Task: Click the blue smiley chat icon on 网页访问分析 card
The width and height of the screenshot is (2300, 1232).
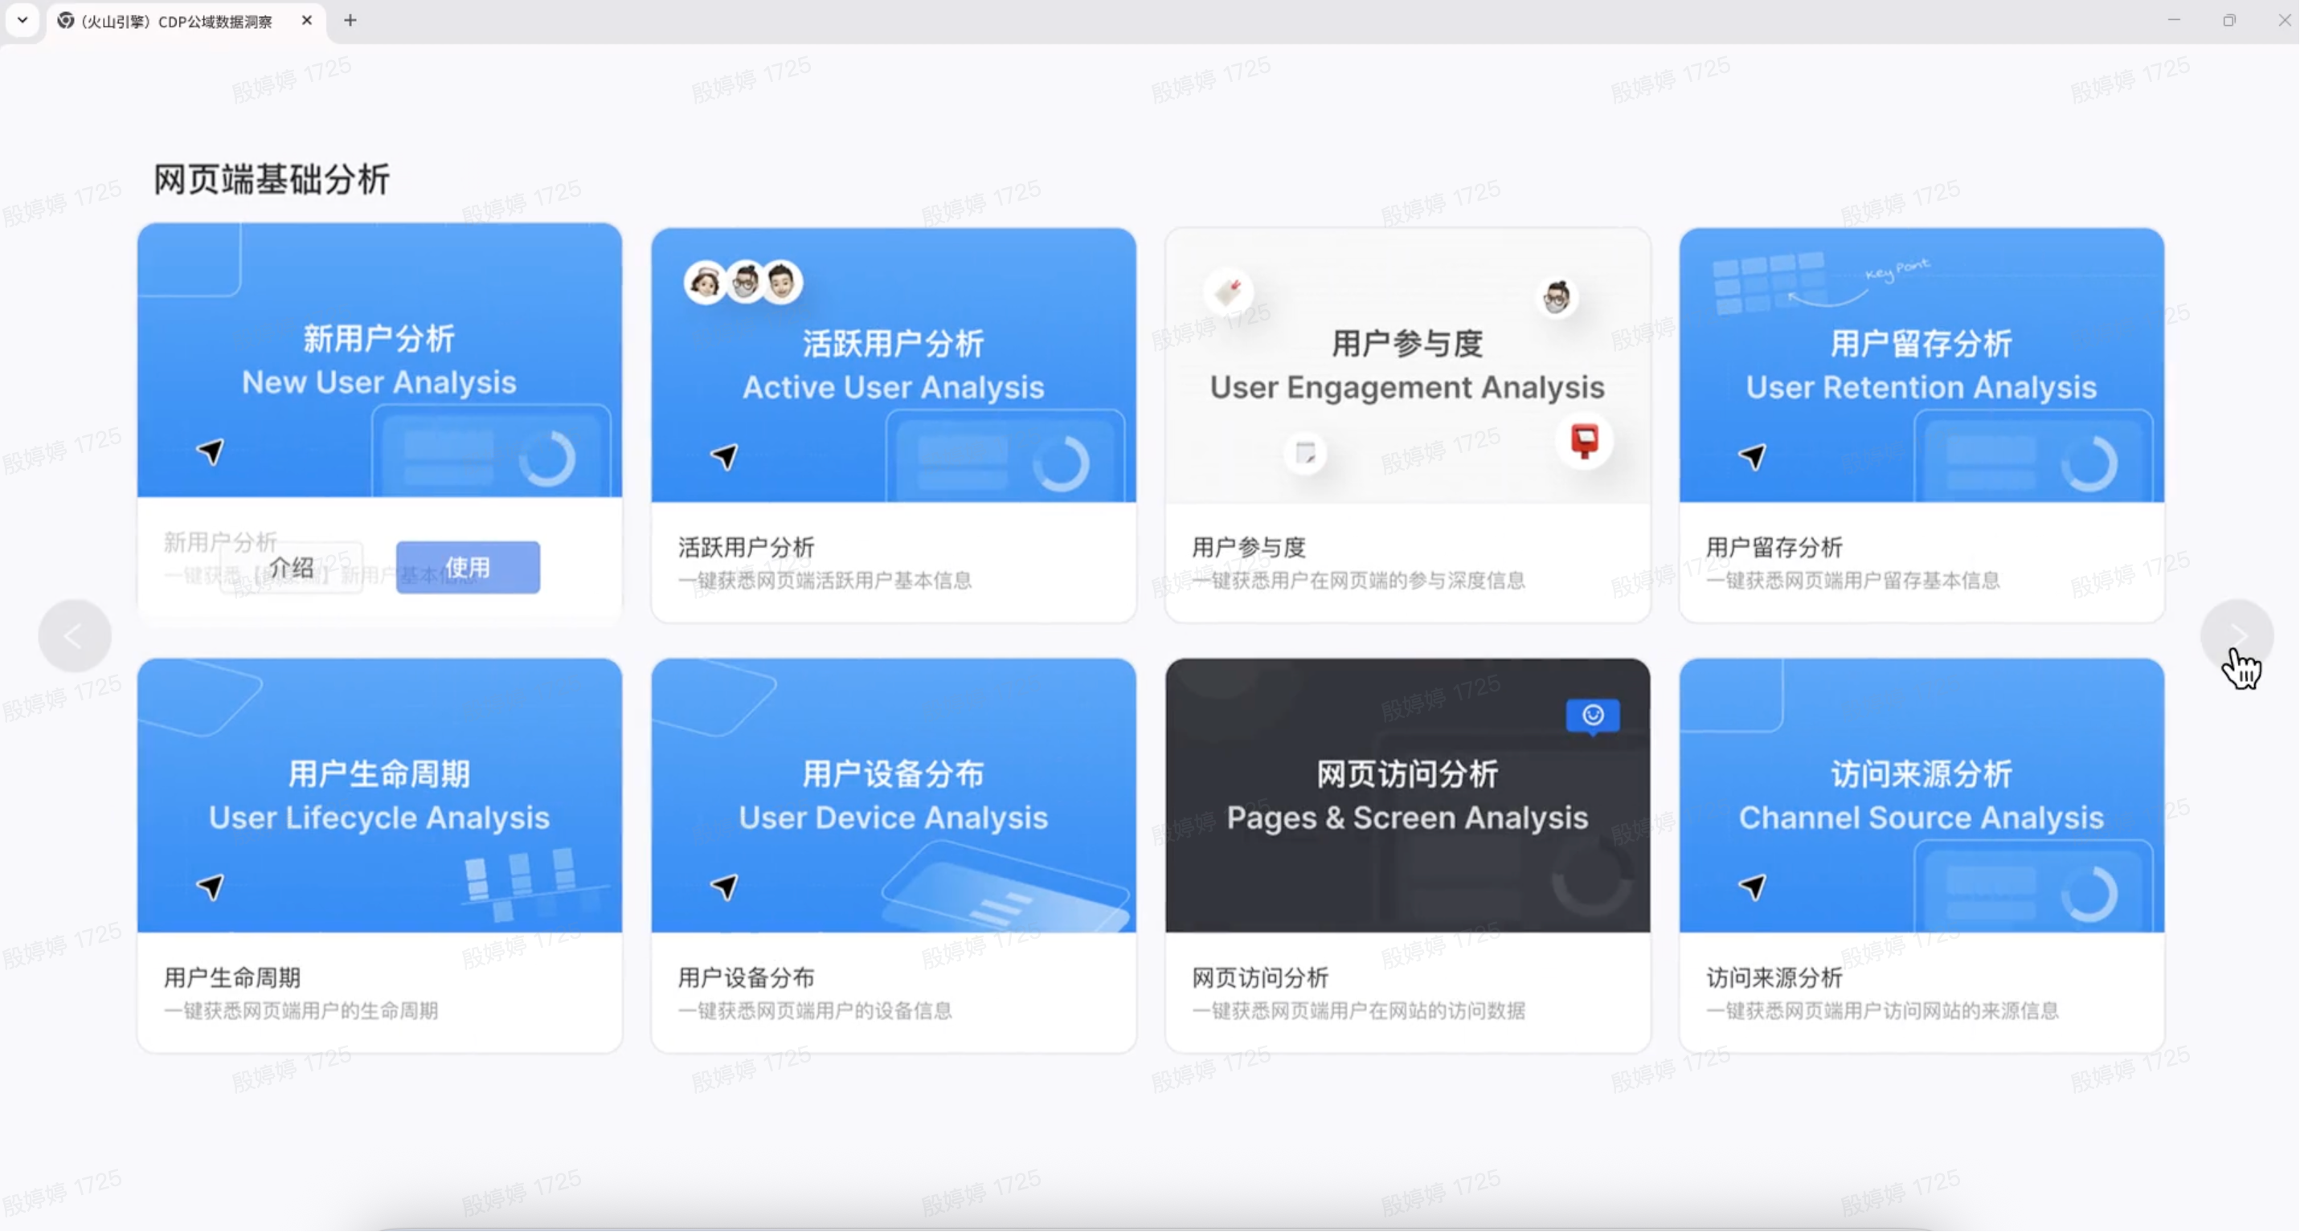Action: point(1594,716)
